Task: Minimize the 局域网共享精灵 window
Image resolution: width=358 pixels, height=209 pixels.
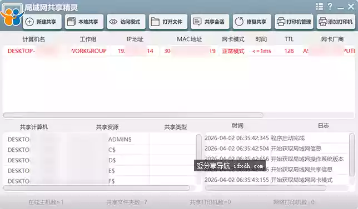Action: coord(340,8)
